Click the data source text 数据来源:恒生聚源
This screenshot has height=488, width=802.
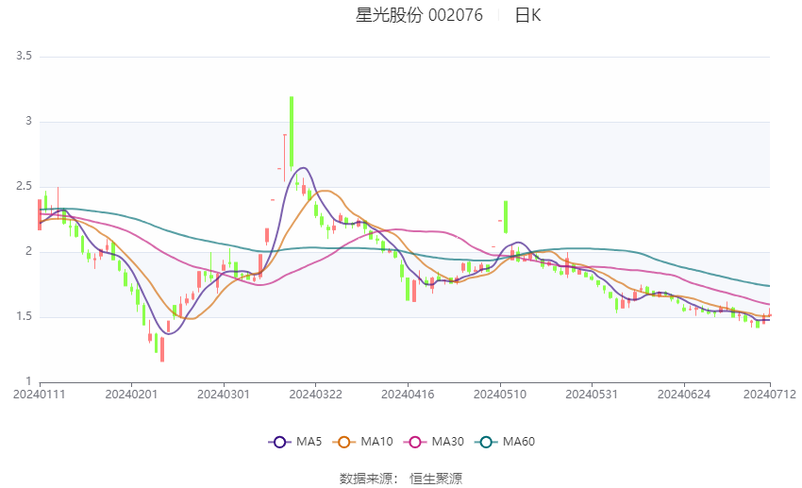[x=401, y=479]
